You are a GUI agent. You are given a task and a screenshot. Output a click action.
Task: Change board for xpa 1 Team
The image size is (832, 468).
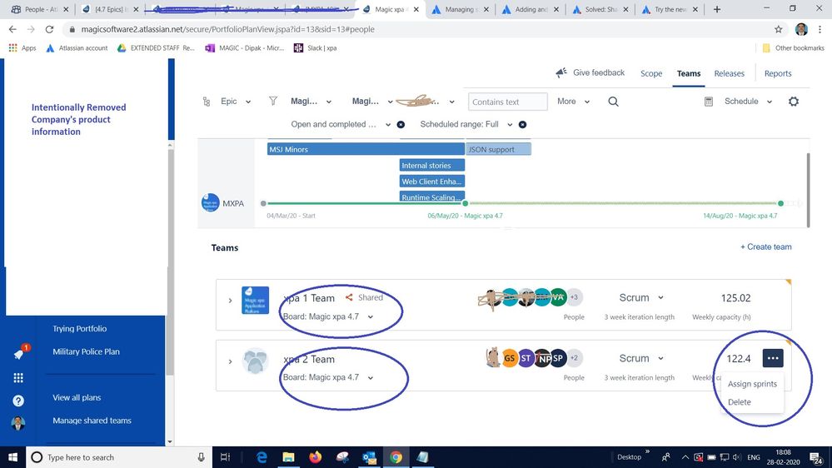click(x=328, y=316)
